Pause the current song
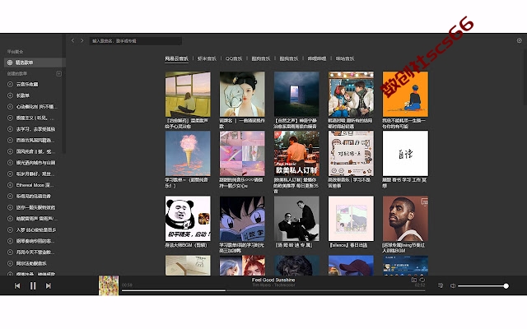This screenshot has height=329, width=527. point(33,285)
